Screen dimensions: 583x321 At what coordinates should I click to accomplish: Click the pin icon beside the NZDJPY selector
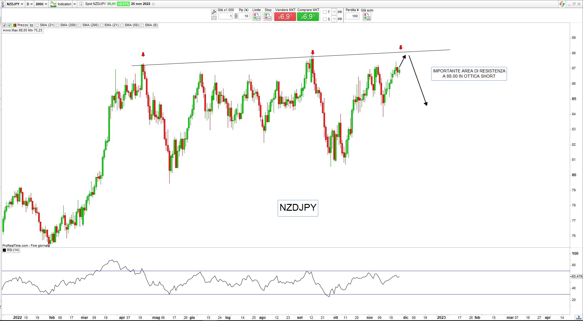(x=3, y=5)
